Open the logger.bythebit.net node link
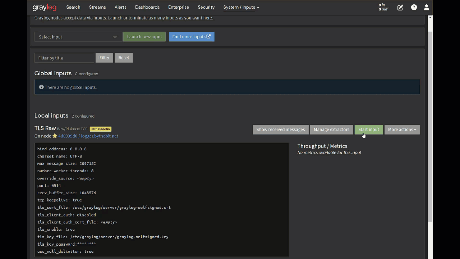This screenshot has height=259, width=460. 100,136
